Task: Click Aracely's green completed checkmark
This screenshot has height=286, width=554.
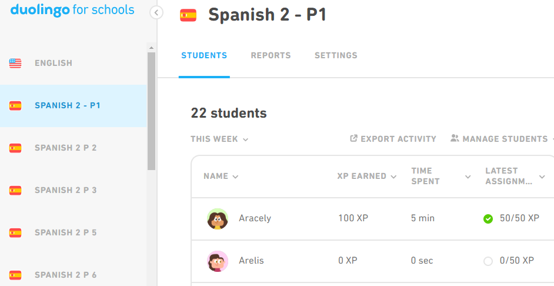Action: point(488,219)
